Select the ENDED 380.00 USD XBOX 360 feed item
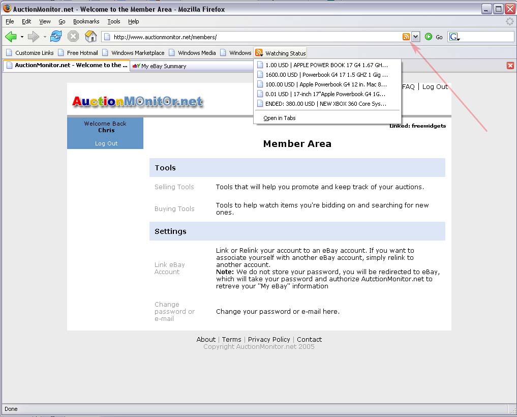Screen dimensions: 517x417 pos(325,104)
